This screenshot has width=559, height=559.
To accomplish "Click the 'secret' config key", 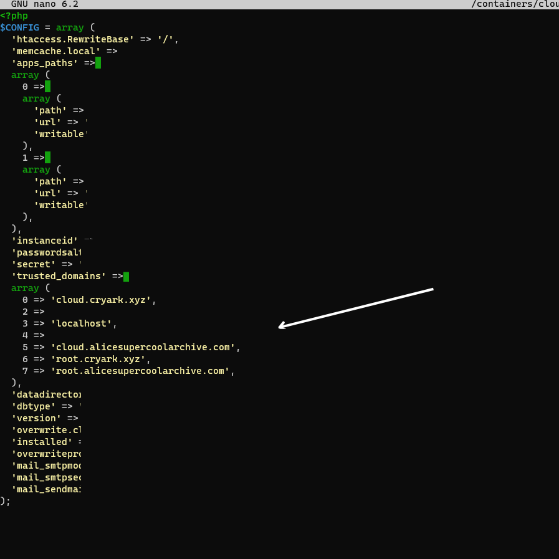I will click(x=33, y=264).
